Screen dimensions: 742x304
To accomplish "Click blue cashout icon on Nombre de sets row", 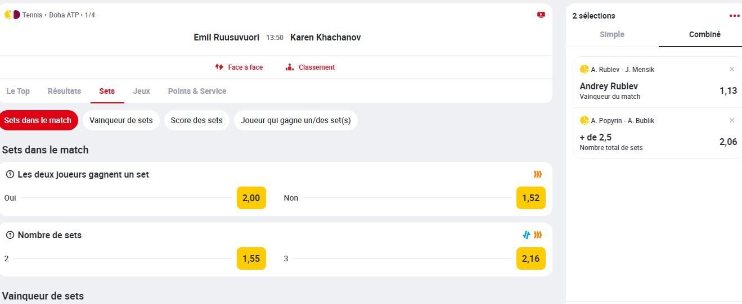I will [527, 235].
